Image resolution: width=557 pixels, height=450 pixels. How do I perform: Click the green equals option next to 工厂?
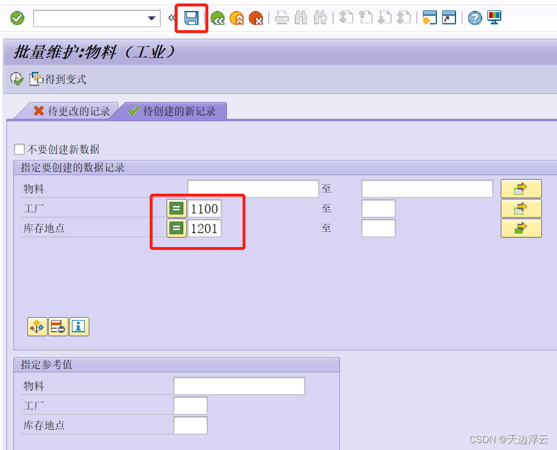coord(176,208)
